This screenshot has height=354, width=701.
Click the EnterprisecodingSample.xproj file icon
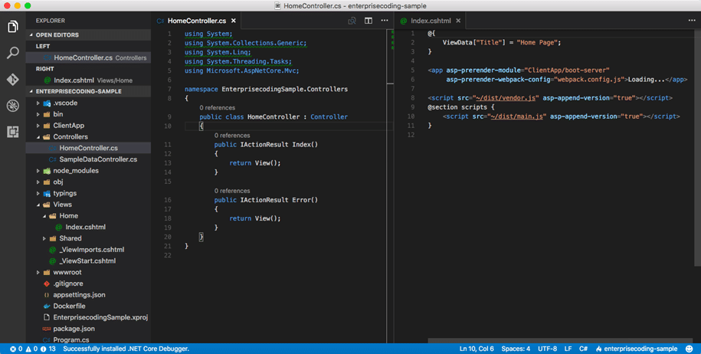[x=47, y=317]
